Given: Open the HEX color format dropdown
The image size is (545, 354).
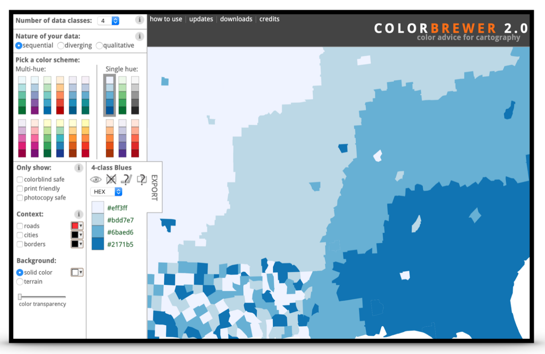Looking at the screenshot, I should pos(106,192).
